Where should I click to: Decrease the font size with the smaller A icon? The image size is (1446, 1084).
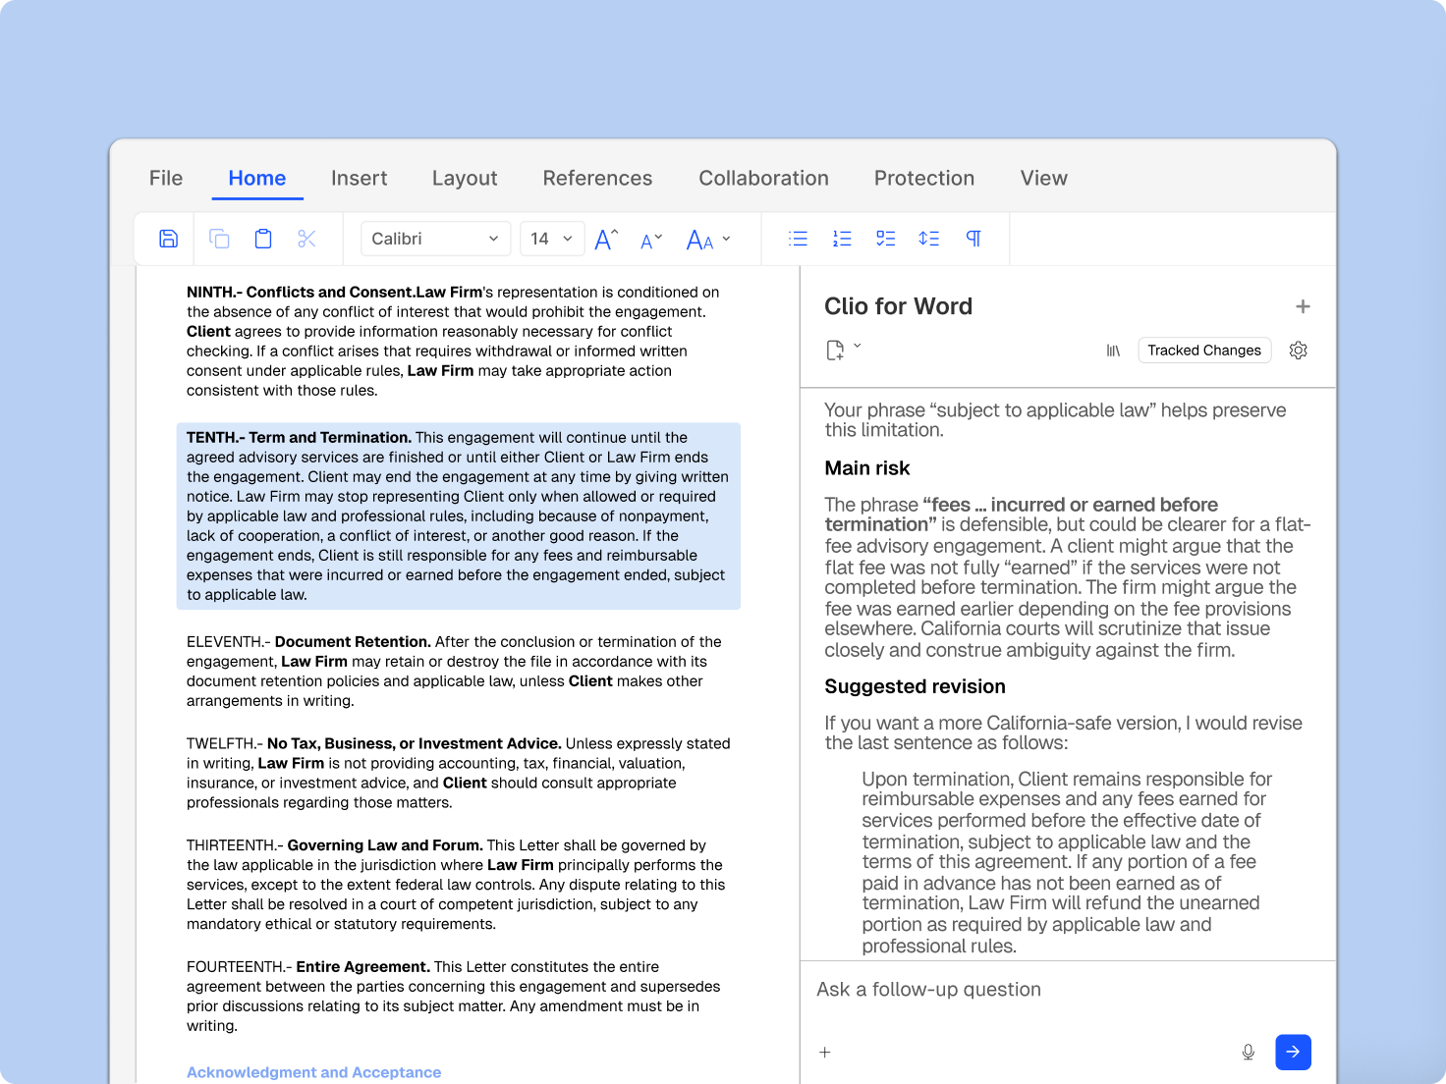(x=651, y=240)
